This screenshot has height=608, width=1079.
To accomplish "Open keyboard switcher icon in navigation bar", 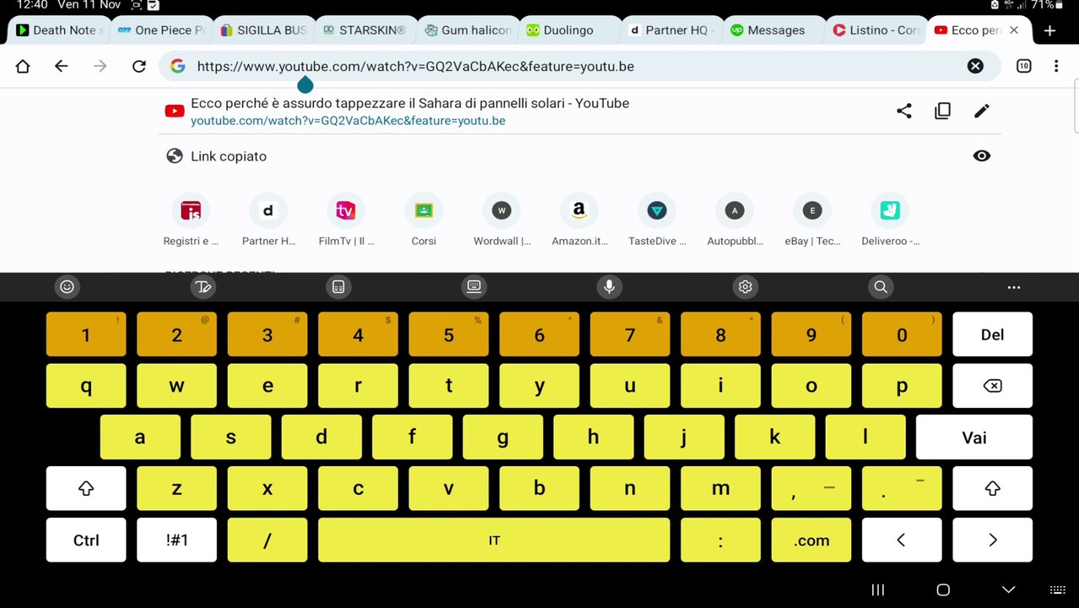I will tap(1057, 589).
